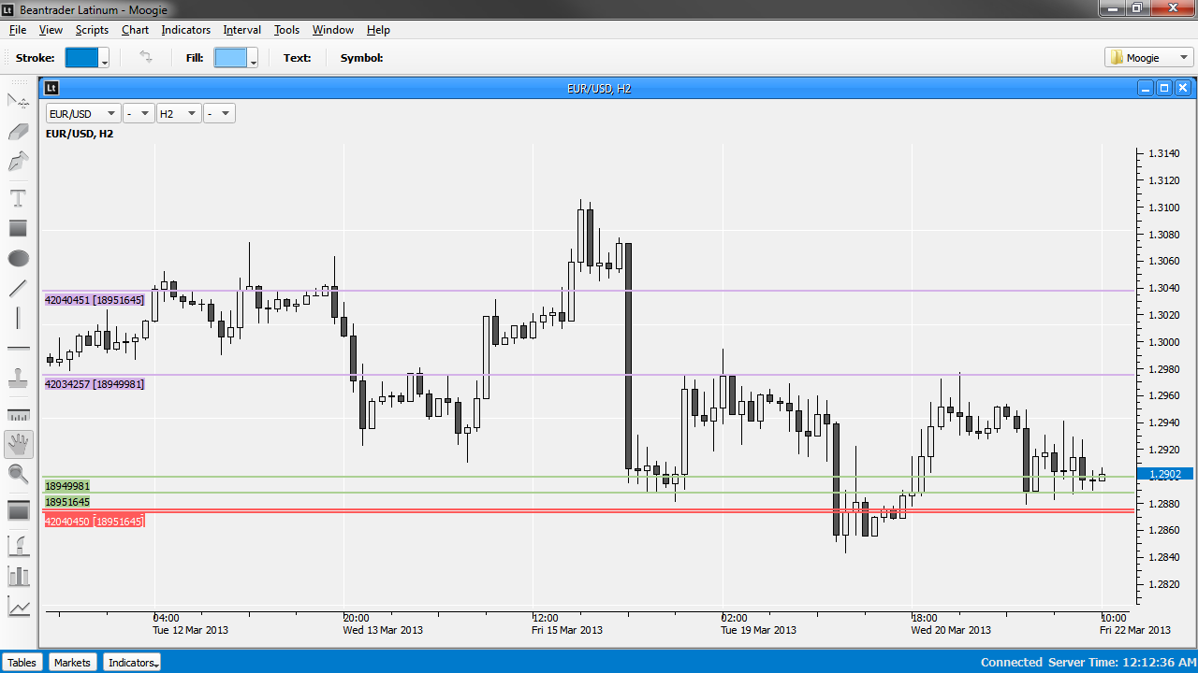Pick the light blue Fill color swatch
Screen dimensions: 1198x673
pyautogui.click(x=230, y=57)
